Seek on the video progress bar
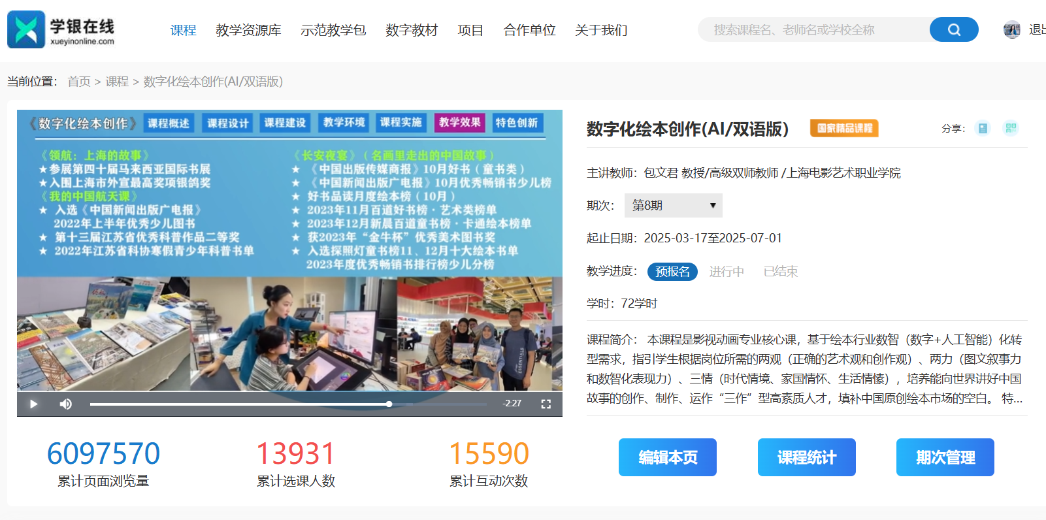The image size is (1046, 520). (288, 404)
